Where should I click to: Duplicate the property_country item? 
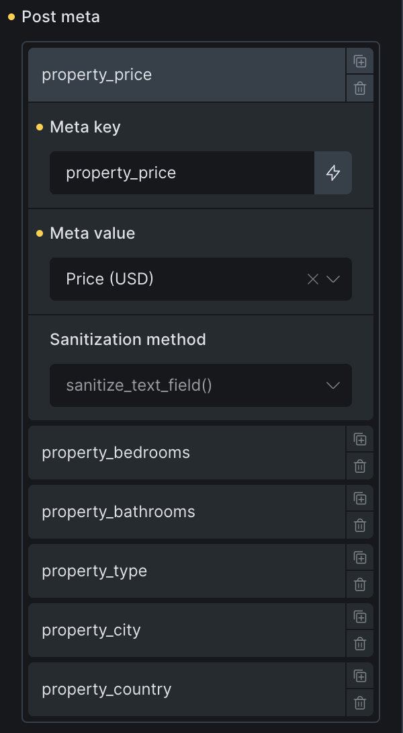[360, 677]
